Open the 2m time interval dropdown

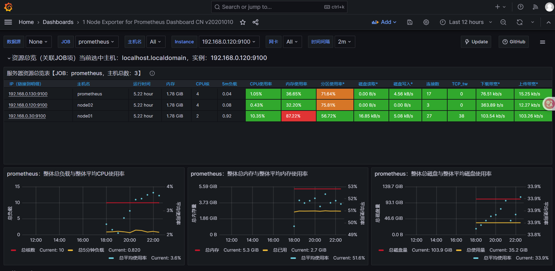pos(345,42)
